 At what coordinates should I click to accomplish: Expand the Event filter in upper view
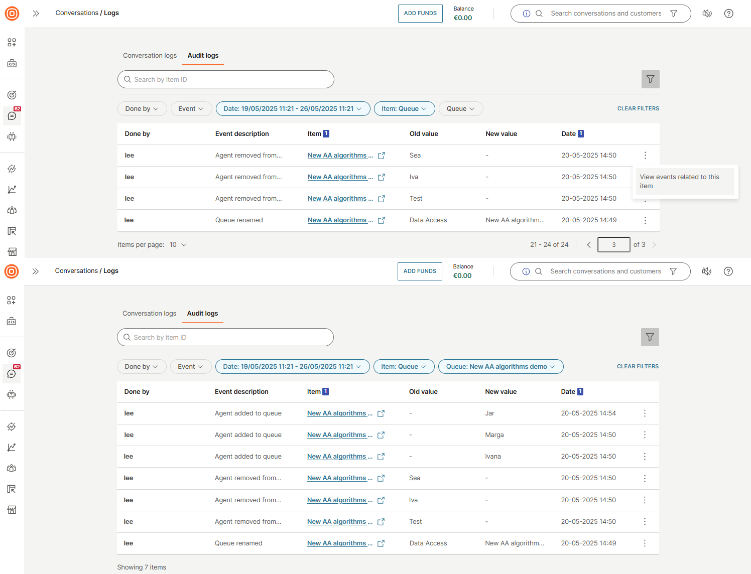click(191, 109)
